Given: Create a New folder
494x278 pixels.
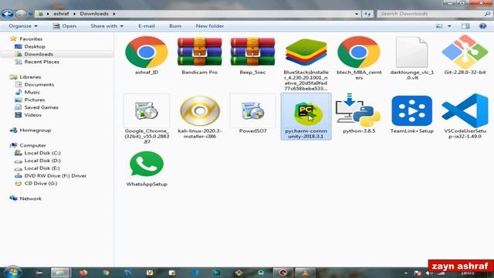Looking at the screenshot, I should tap(210, 26).
